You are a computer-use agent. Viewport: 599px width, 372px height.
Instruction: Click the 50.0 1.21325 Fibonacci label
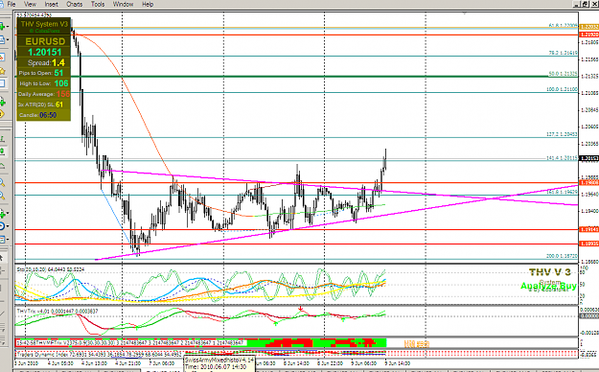coord(563,74)
